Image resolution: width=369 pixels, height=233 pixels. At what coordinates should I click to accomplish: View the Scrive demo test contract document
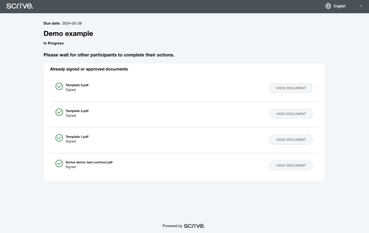click(x=291, y=165)
